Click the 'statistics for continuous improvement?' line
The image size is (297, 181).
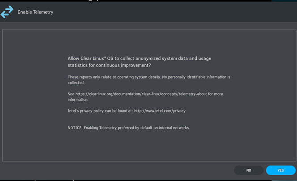coord(109,65)
